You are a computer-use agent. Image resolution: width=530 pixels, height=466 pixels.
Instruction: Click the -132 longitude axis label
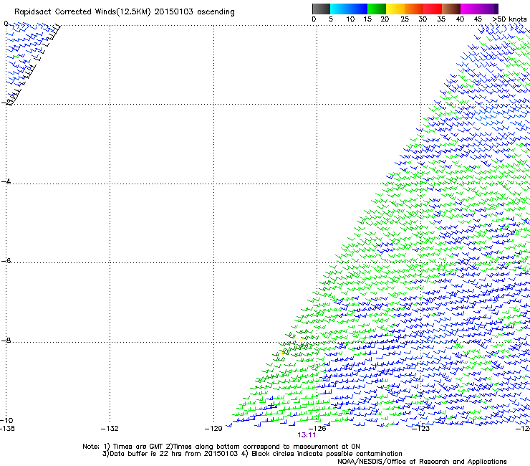pos(110,429)
